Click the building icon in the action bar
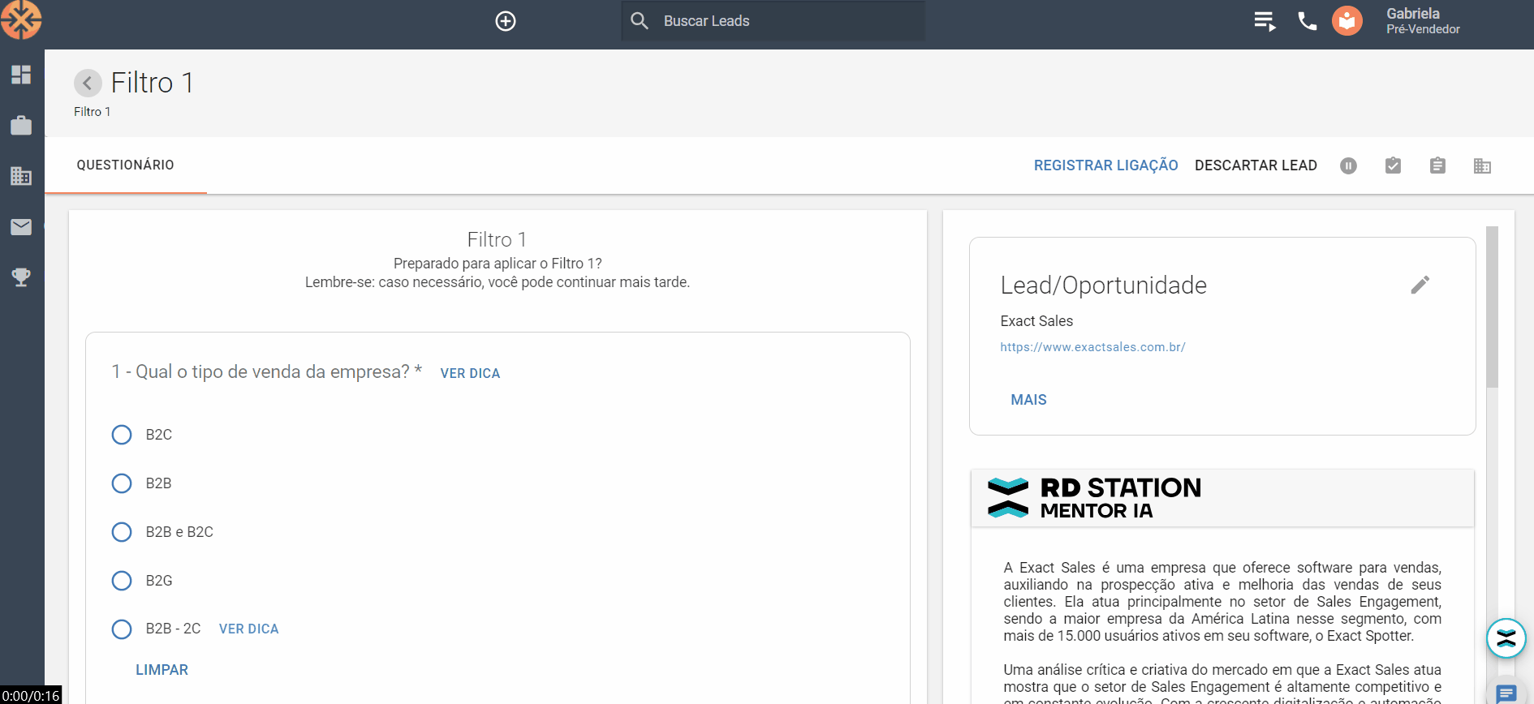This screenshot has width=1534, height=704. coord(1482,165)
